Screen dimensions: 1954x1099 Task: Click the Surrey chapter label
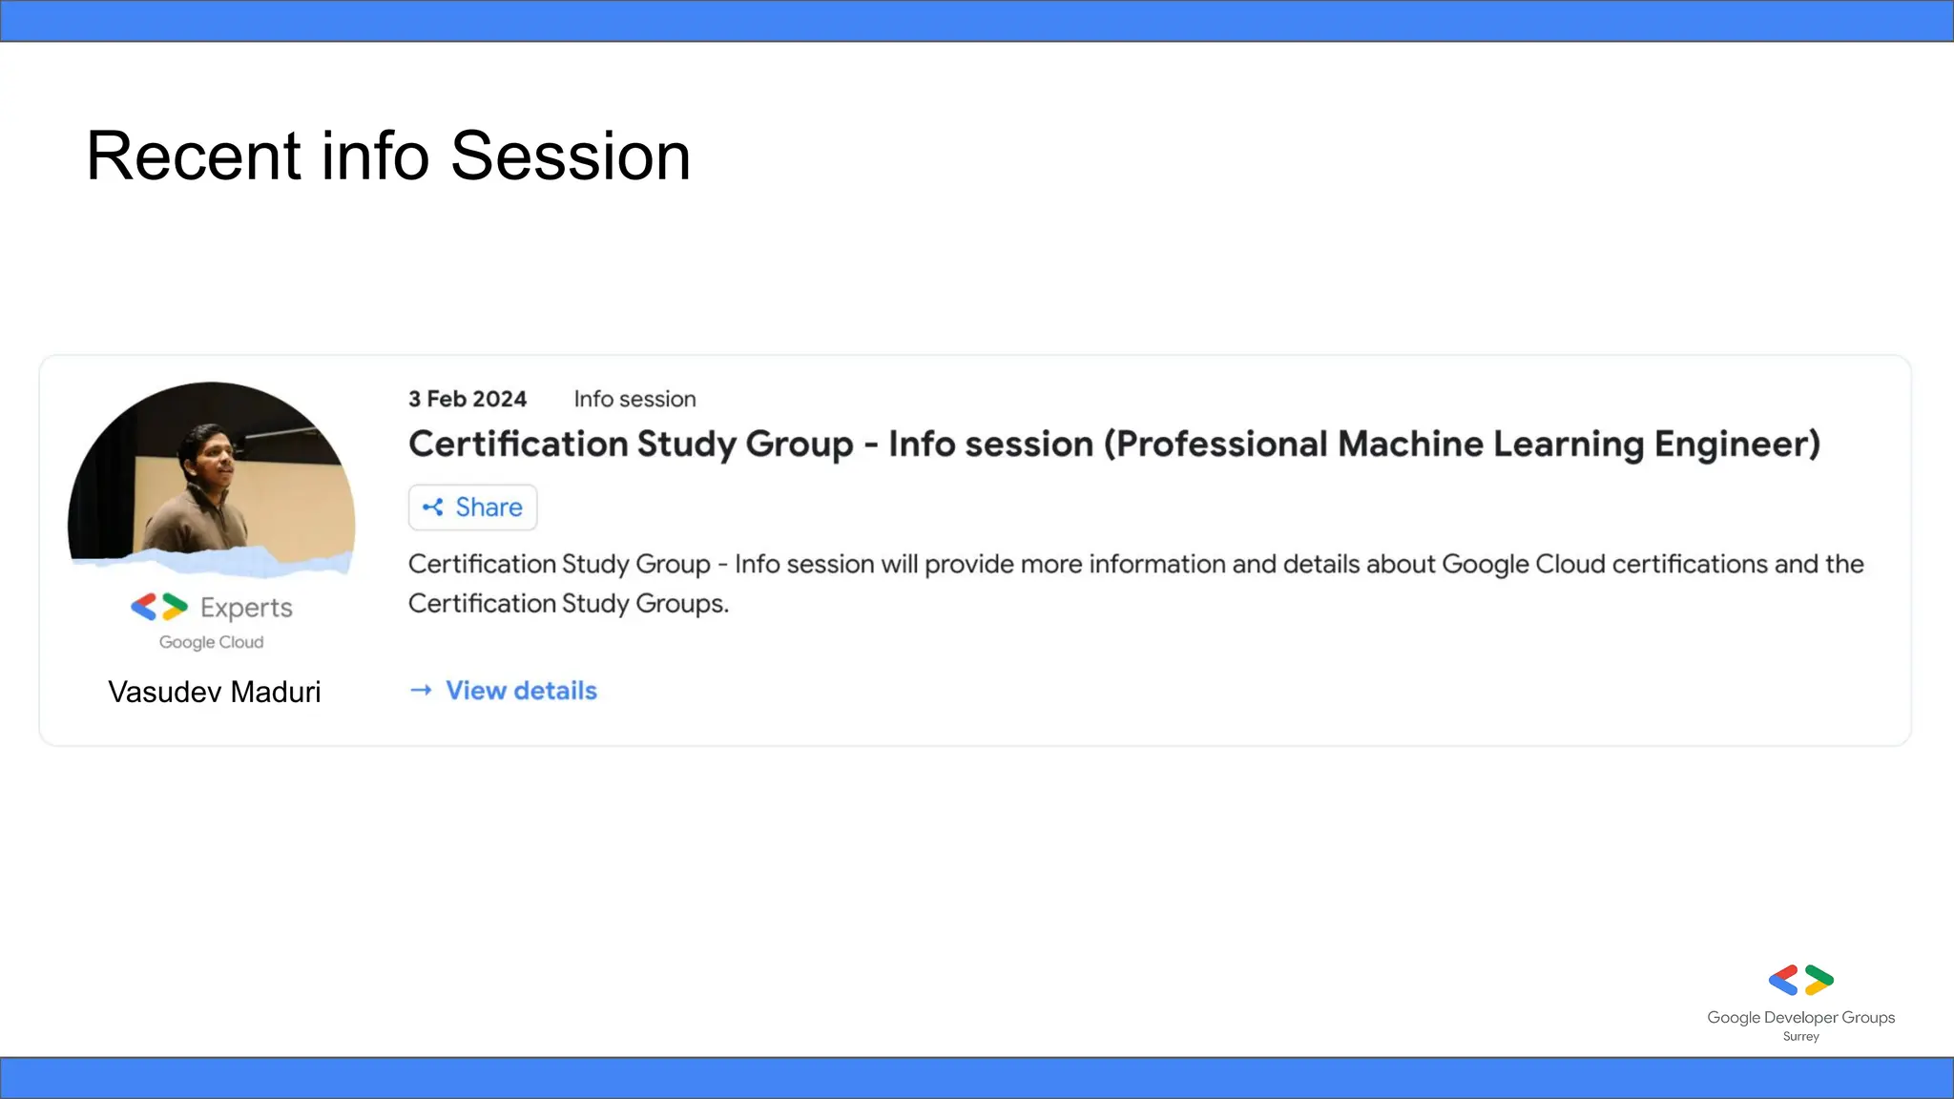coord(1800,1036)
